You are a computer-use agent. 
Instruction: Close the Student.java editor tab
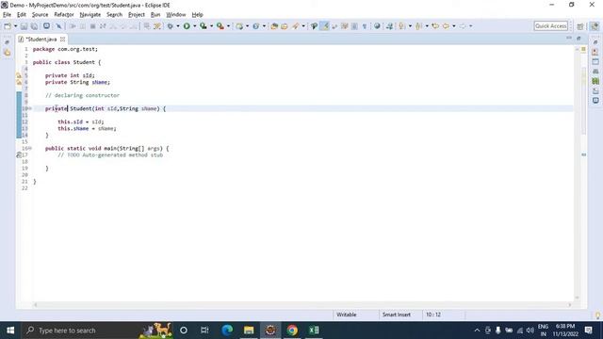point(63,40)
